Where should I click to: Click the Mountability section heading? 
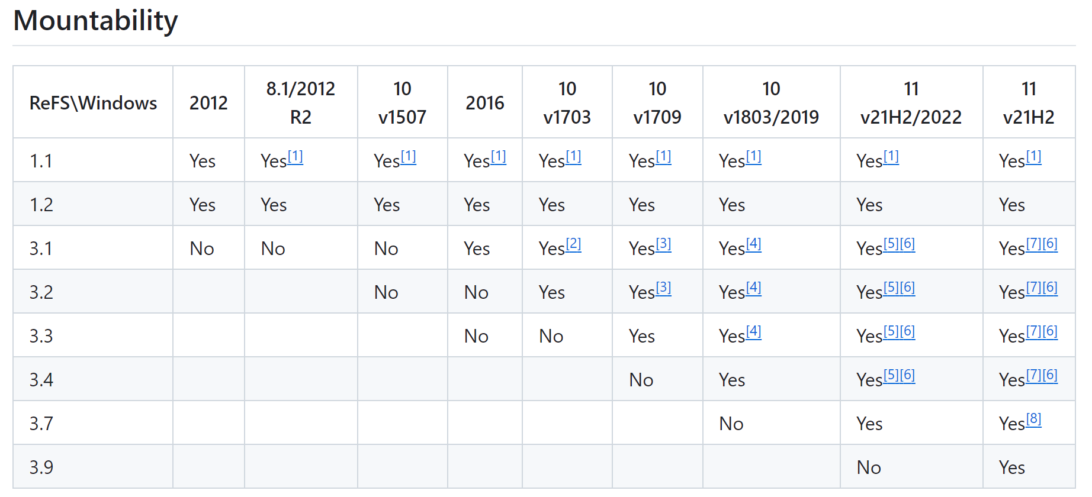pos(95,21)
